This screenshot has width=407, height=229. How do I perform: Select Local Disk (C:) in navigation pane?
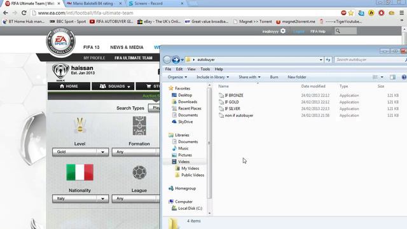tap(187, 209)
